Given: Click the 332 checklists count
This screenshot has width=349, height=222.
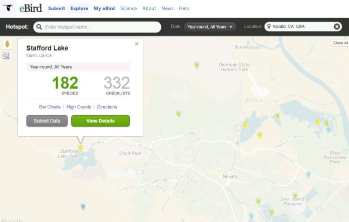Looking at the screenshot, I should coord(117,82).
